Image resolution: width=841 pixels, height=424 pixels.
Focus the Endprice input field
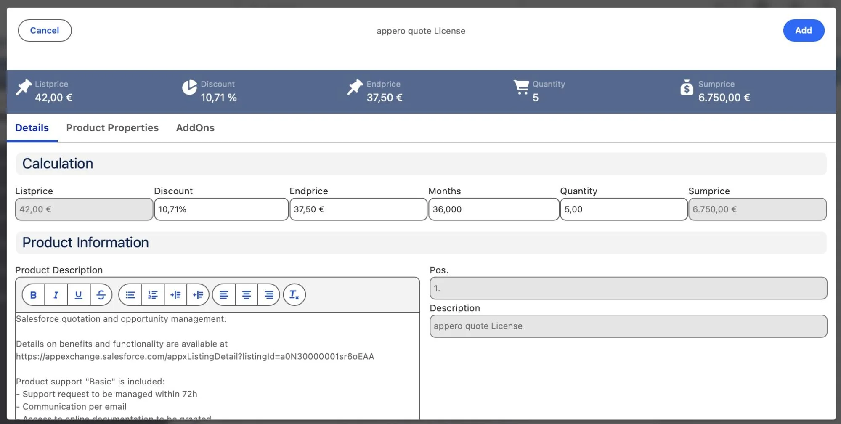[x=358, y=209]
